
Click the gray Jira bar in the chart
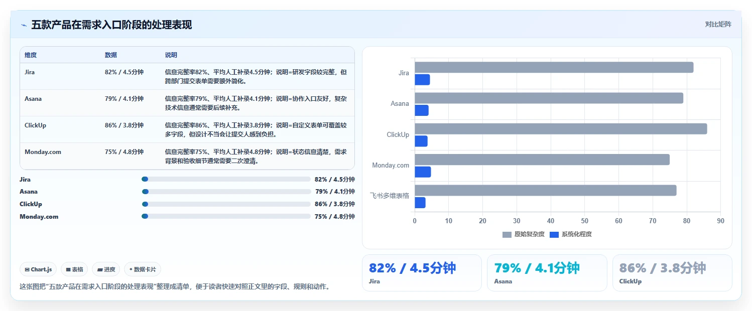[554, 67]
